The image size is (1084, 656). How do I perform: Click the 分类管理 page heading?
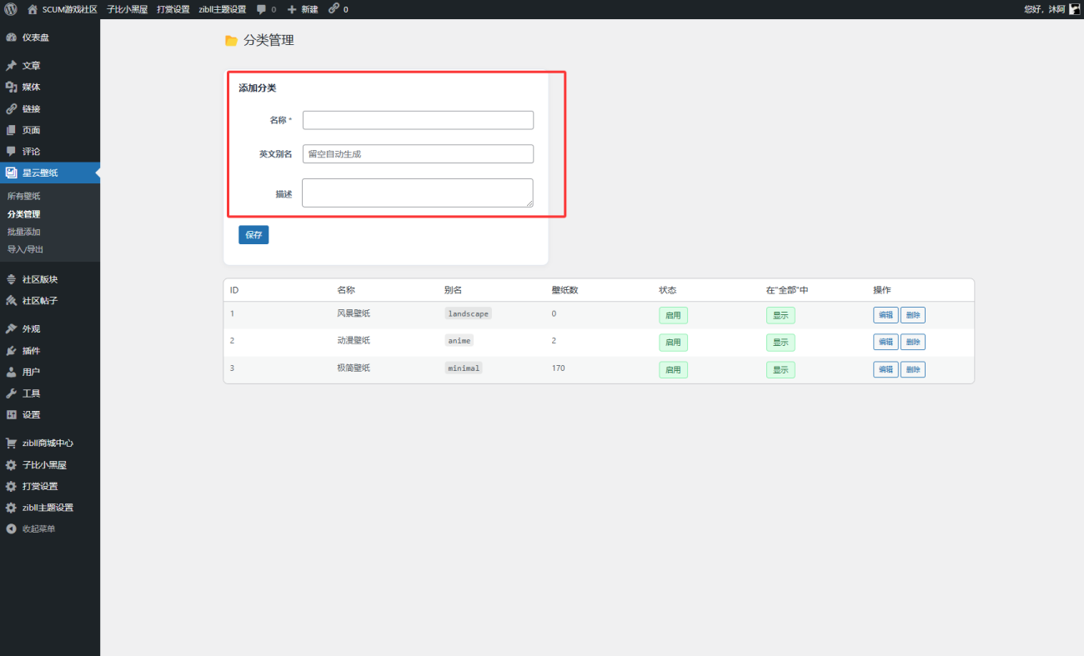pyautogui.click(x=268, y=40)
